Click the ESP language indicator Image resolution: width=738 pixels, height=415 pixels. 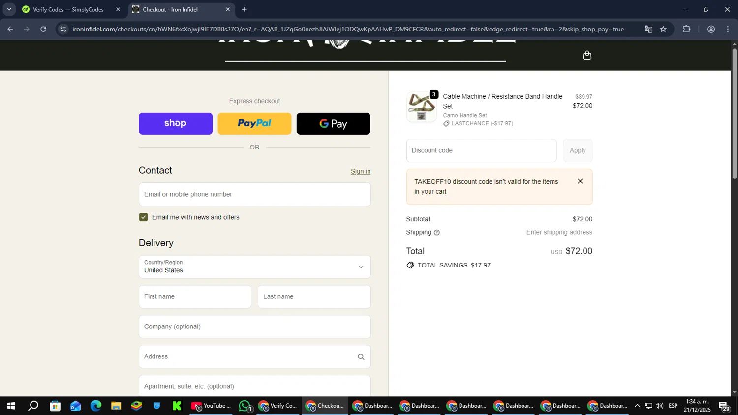tap(673, 406)
